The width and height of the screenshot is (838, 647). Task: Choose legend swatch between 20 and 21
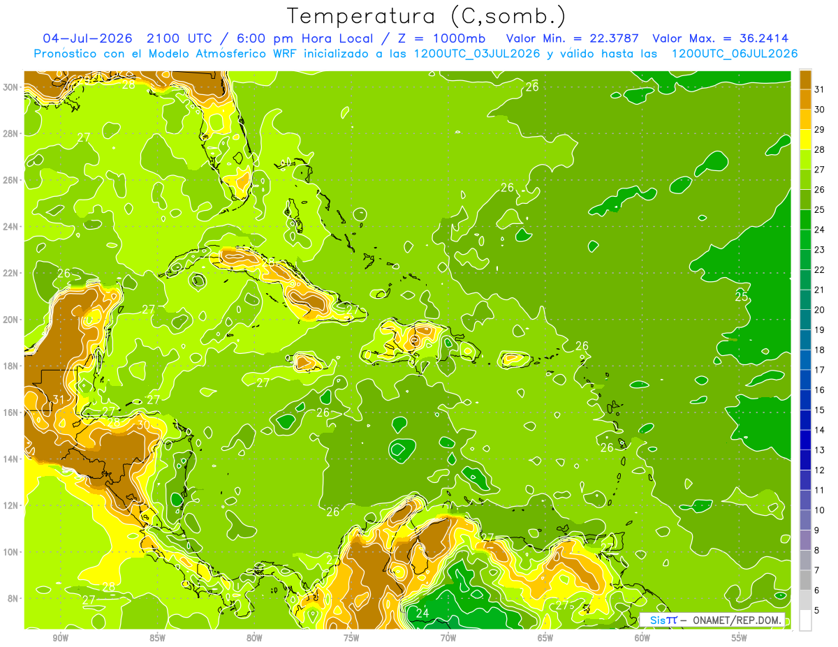pyautogui.click(x=805, y=299)
